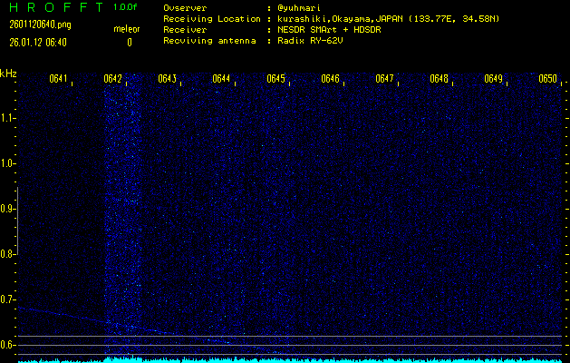570x363 pixels.
Task: Click the timestamp 26.01.12 06:40
Action: (38, 43)
